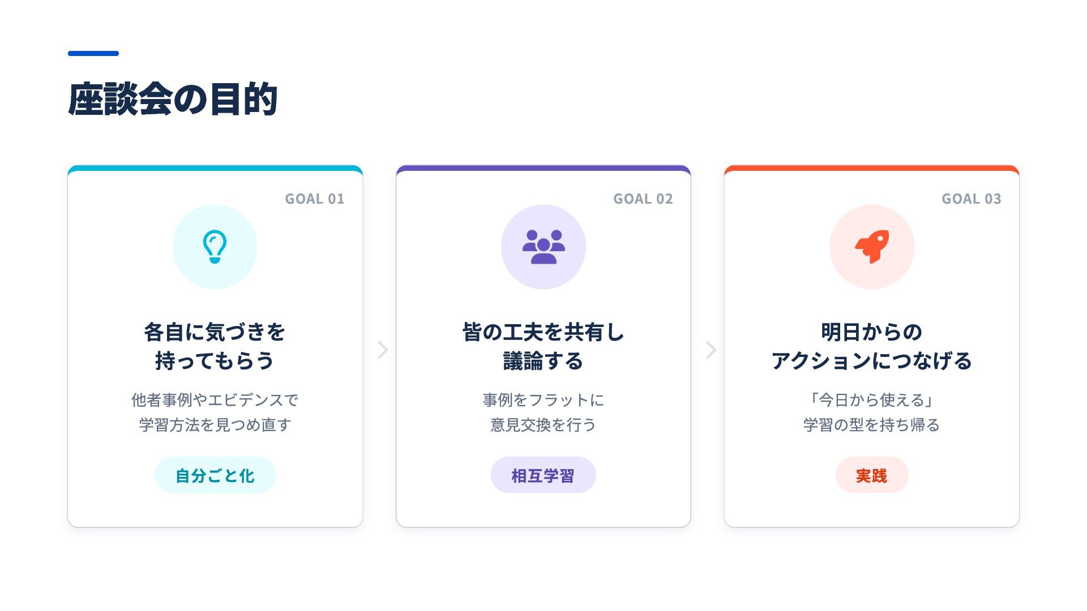
Task: Click heading 明日からのアクションにつなげる
Action: [872, 346]
